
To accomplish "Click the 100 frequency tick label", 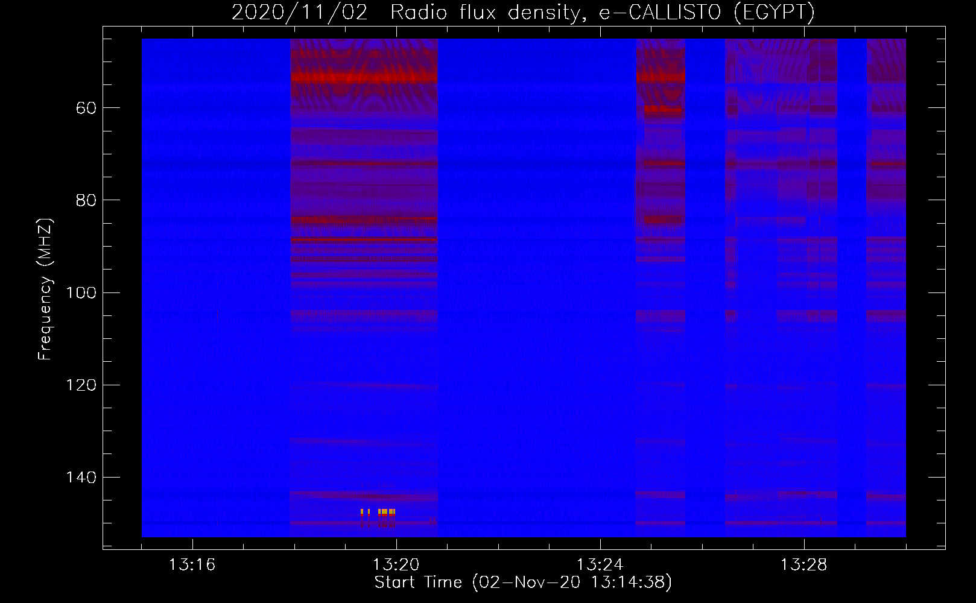I will point(81,292).
